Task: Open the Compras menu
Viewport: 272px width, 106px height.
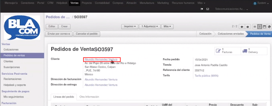Action: click(x=118, y=3)
